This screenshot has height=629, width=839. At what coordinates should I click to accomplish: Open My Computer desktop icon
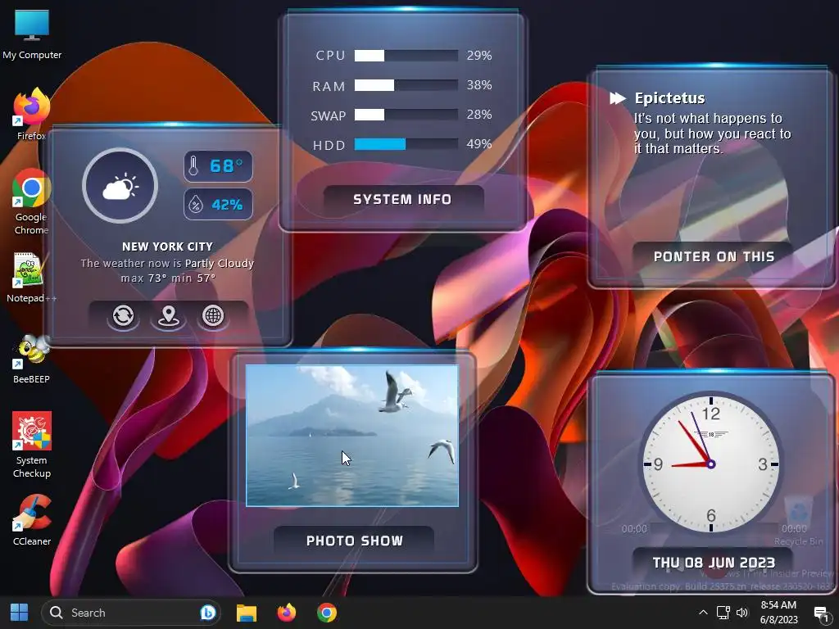point(32,34)
